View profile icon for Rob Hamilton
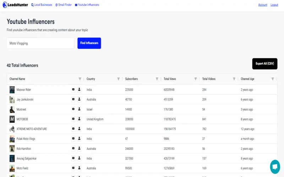This screenshot has height=177, width=284. (79, 148)
